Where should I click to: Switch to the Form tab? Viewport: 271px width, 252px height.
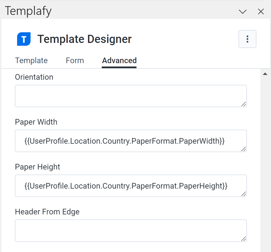pyautogui.click(x=75, y=60)
